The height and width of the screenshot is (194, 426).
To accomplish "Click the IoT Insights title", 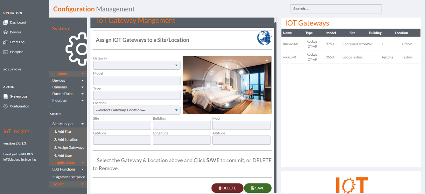I will point(17,131).
